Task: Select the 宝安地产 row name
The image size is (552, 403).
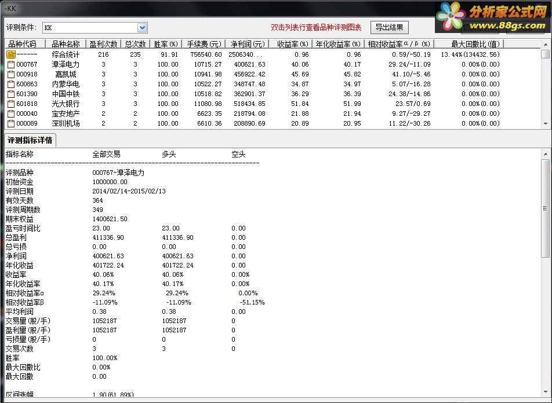Action: [x=66, y=113]
